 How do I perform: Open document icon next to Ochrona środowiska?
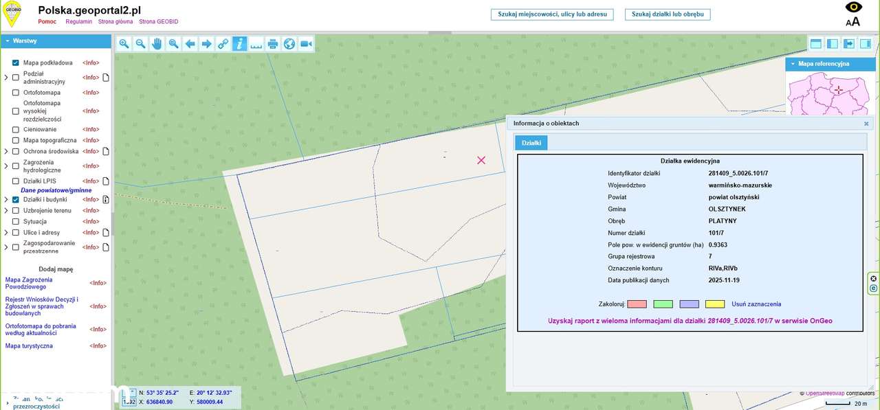tap(106, 151)
